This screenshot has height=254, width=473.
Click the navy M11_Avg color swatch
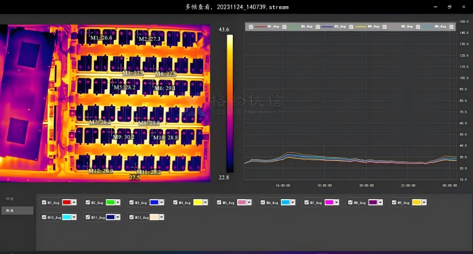[x=111, y=217]
